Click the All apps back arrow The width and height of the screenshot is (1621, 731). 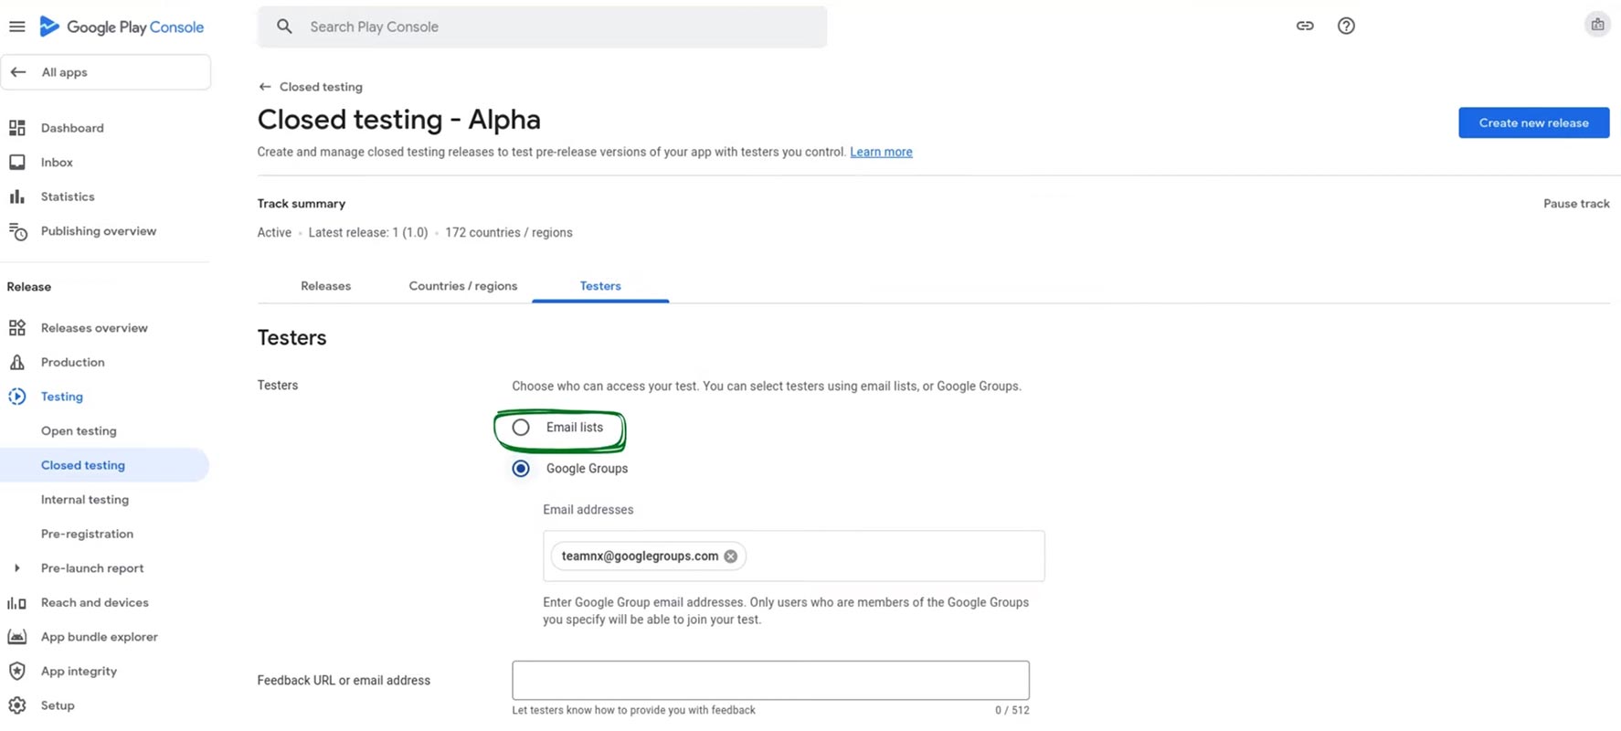[18, 72]
